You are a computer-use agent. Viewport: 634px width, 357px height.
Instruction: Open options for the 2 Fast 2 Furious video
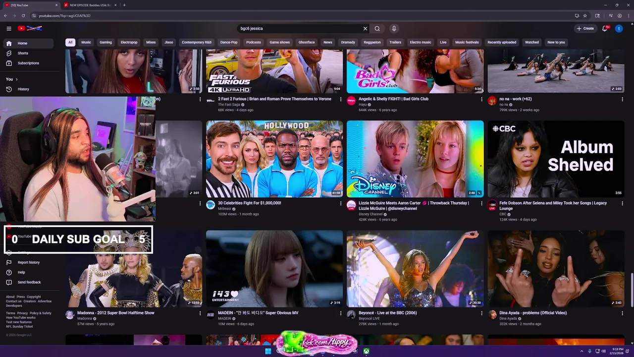pos(341,99)
